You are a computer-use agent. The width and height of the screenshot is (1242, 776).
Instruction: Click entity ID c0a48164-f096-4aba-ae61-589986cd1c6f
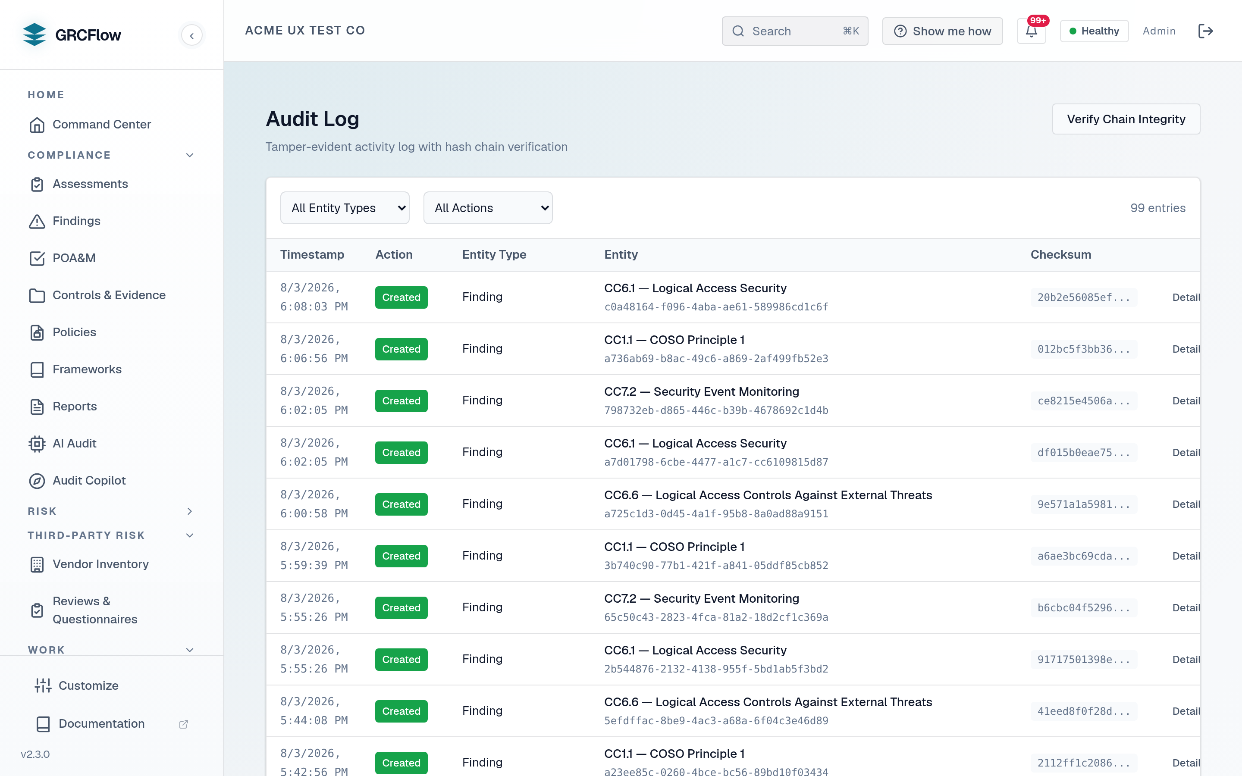coord(716,307)
